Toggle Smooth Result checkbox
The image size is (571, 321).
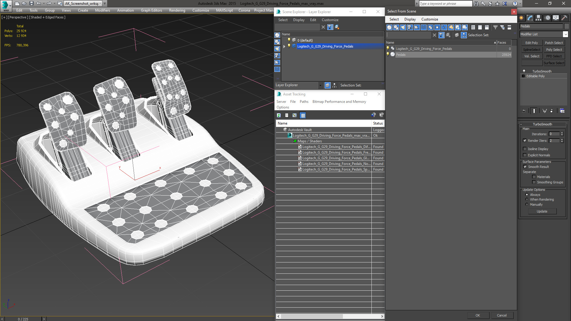[x=525, y=167]
